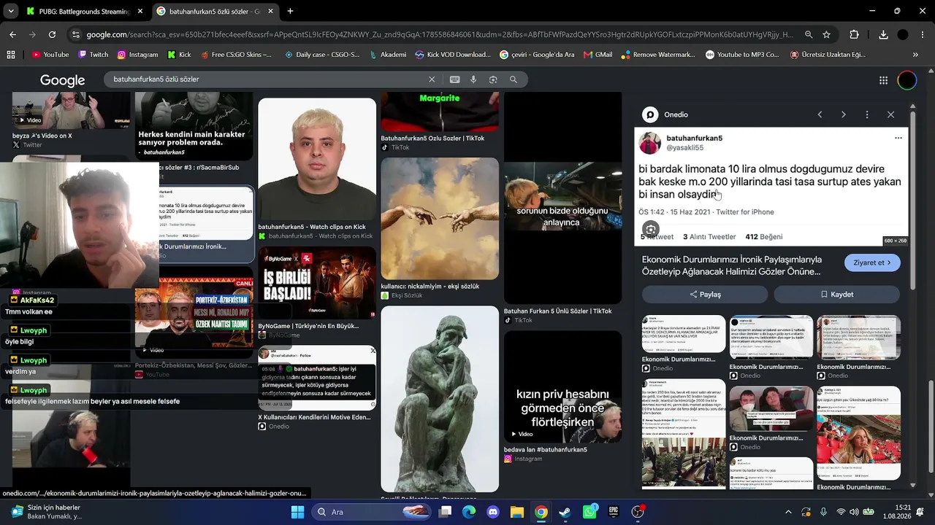Expand hidden system tray icons
935x525 pixels.
tap(788, 512)
